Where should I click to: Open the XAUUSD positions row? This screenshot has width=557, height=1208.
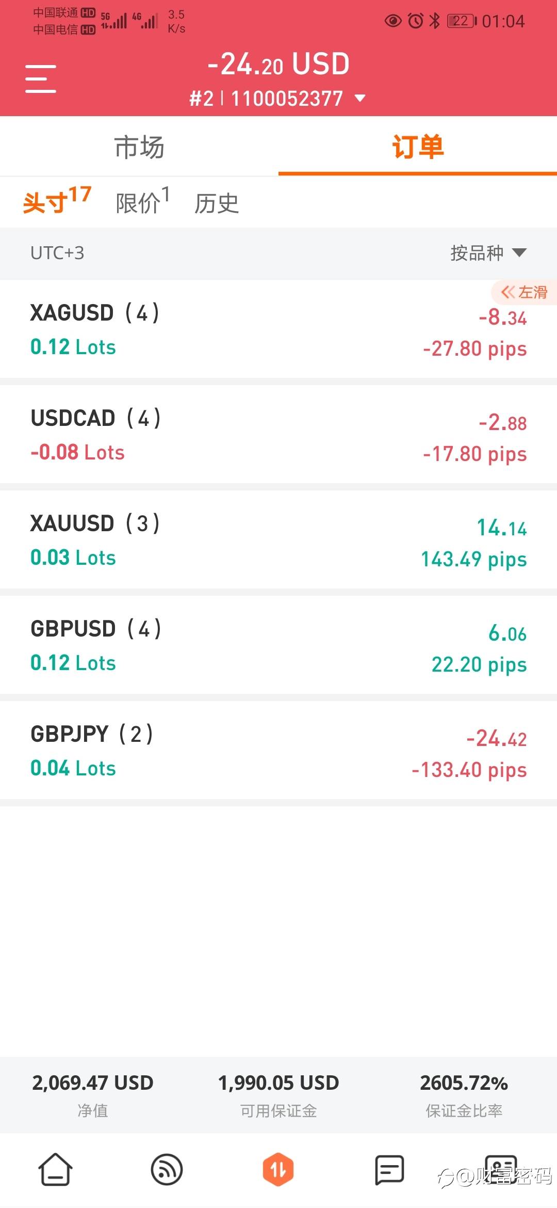[x=278, y=540]
